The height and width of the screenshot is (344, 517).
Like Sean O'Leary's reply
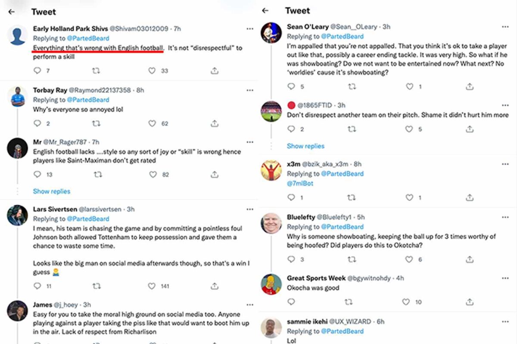409,86
